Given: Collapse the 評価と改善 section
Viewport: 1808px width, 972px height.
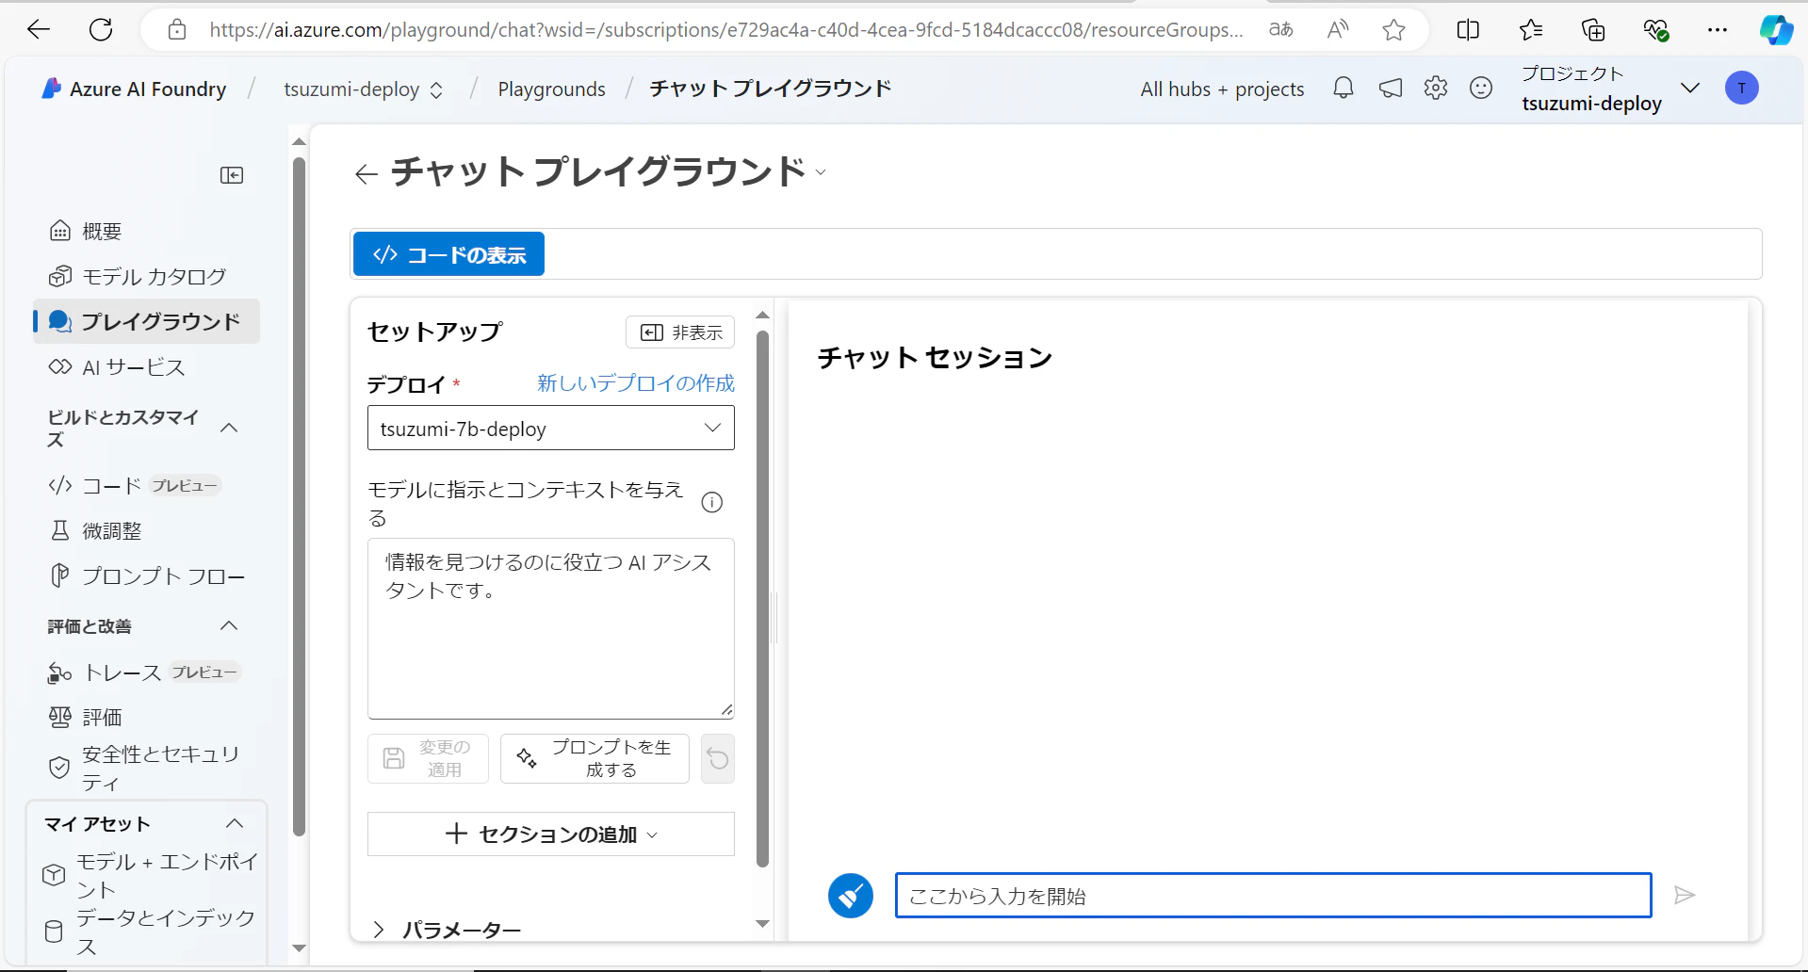Looking at the screenshot, I should coord(227,624).
